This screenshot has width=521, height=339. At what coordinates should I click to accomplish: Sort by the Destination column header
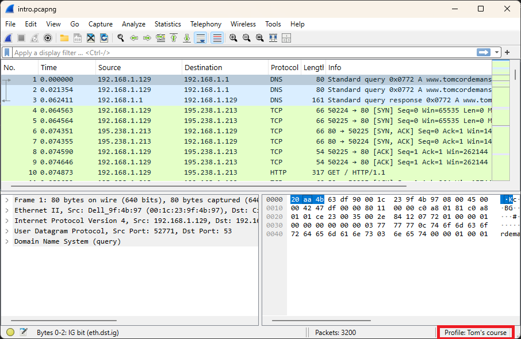pyautogui.click(x=225, y=67)
